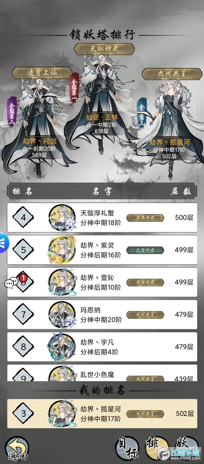Tap avatar of 劫界、紫灵

[x=62, y=250]
